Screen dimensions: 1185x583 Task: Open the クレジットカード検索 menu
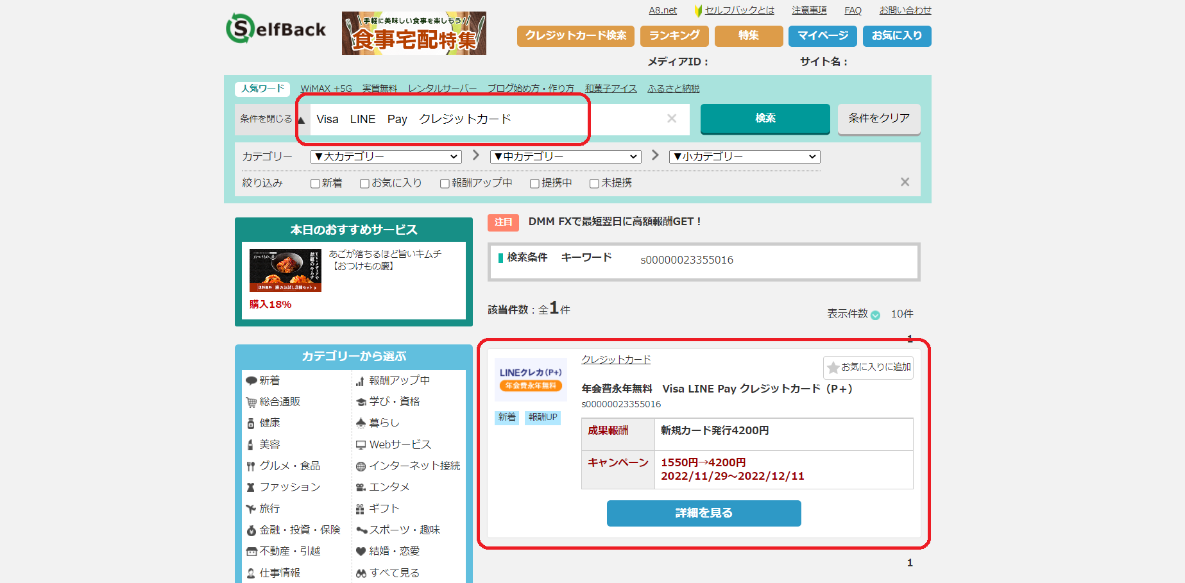(x=575, y=36)
